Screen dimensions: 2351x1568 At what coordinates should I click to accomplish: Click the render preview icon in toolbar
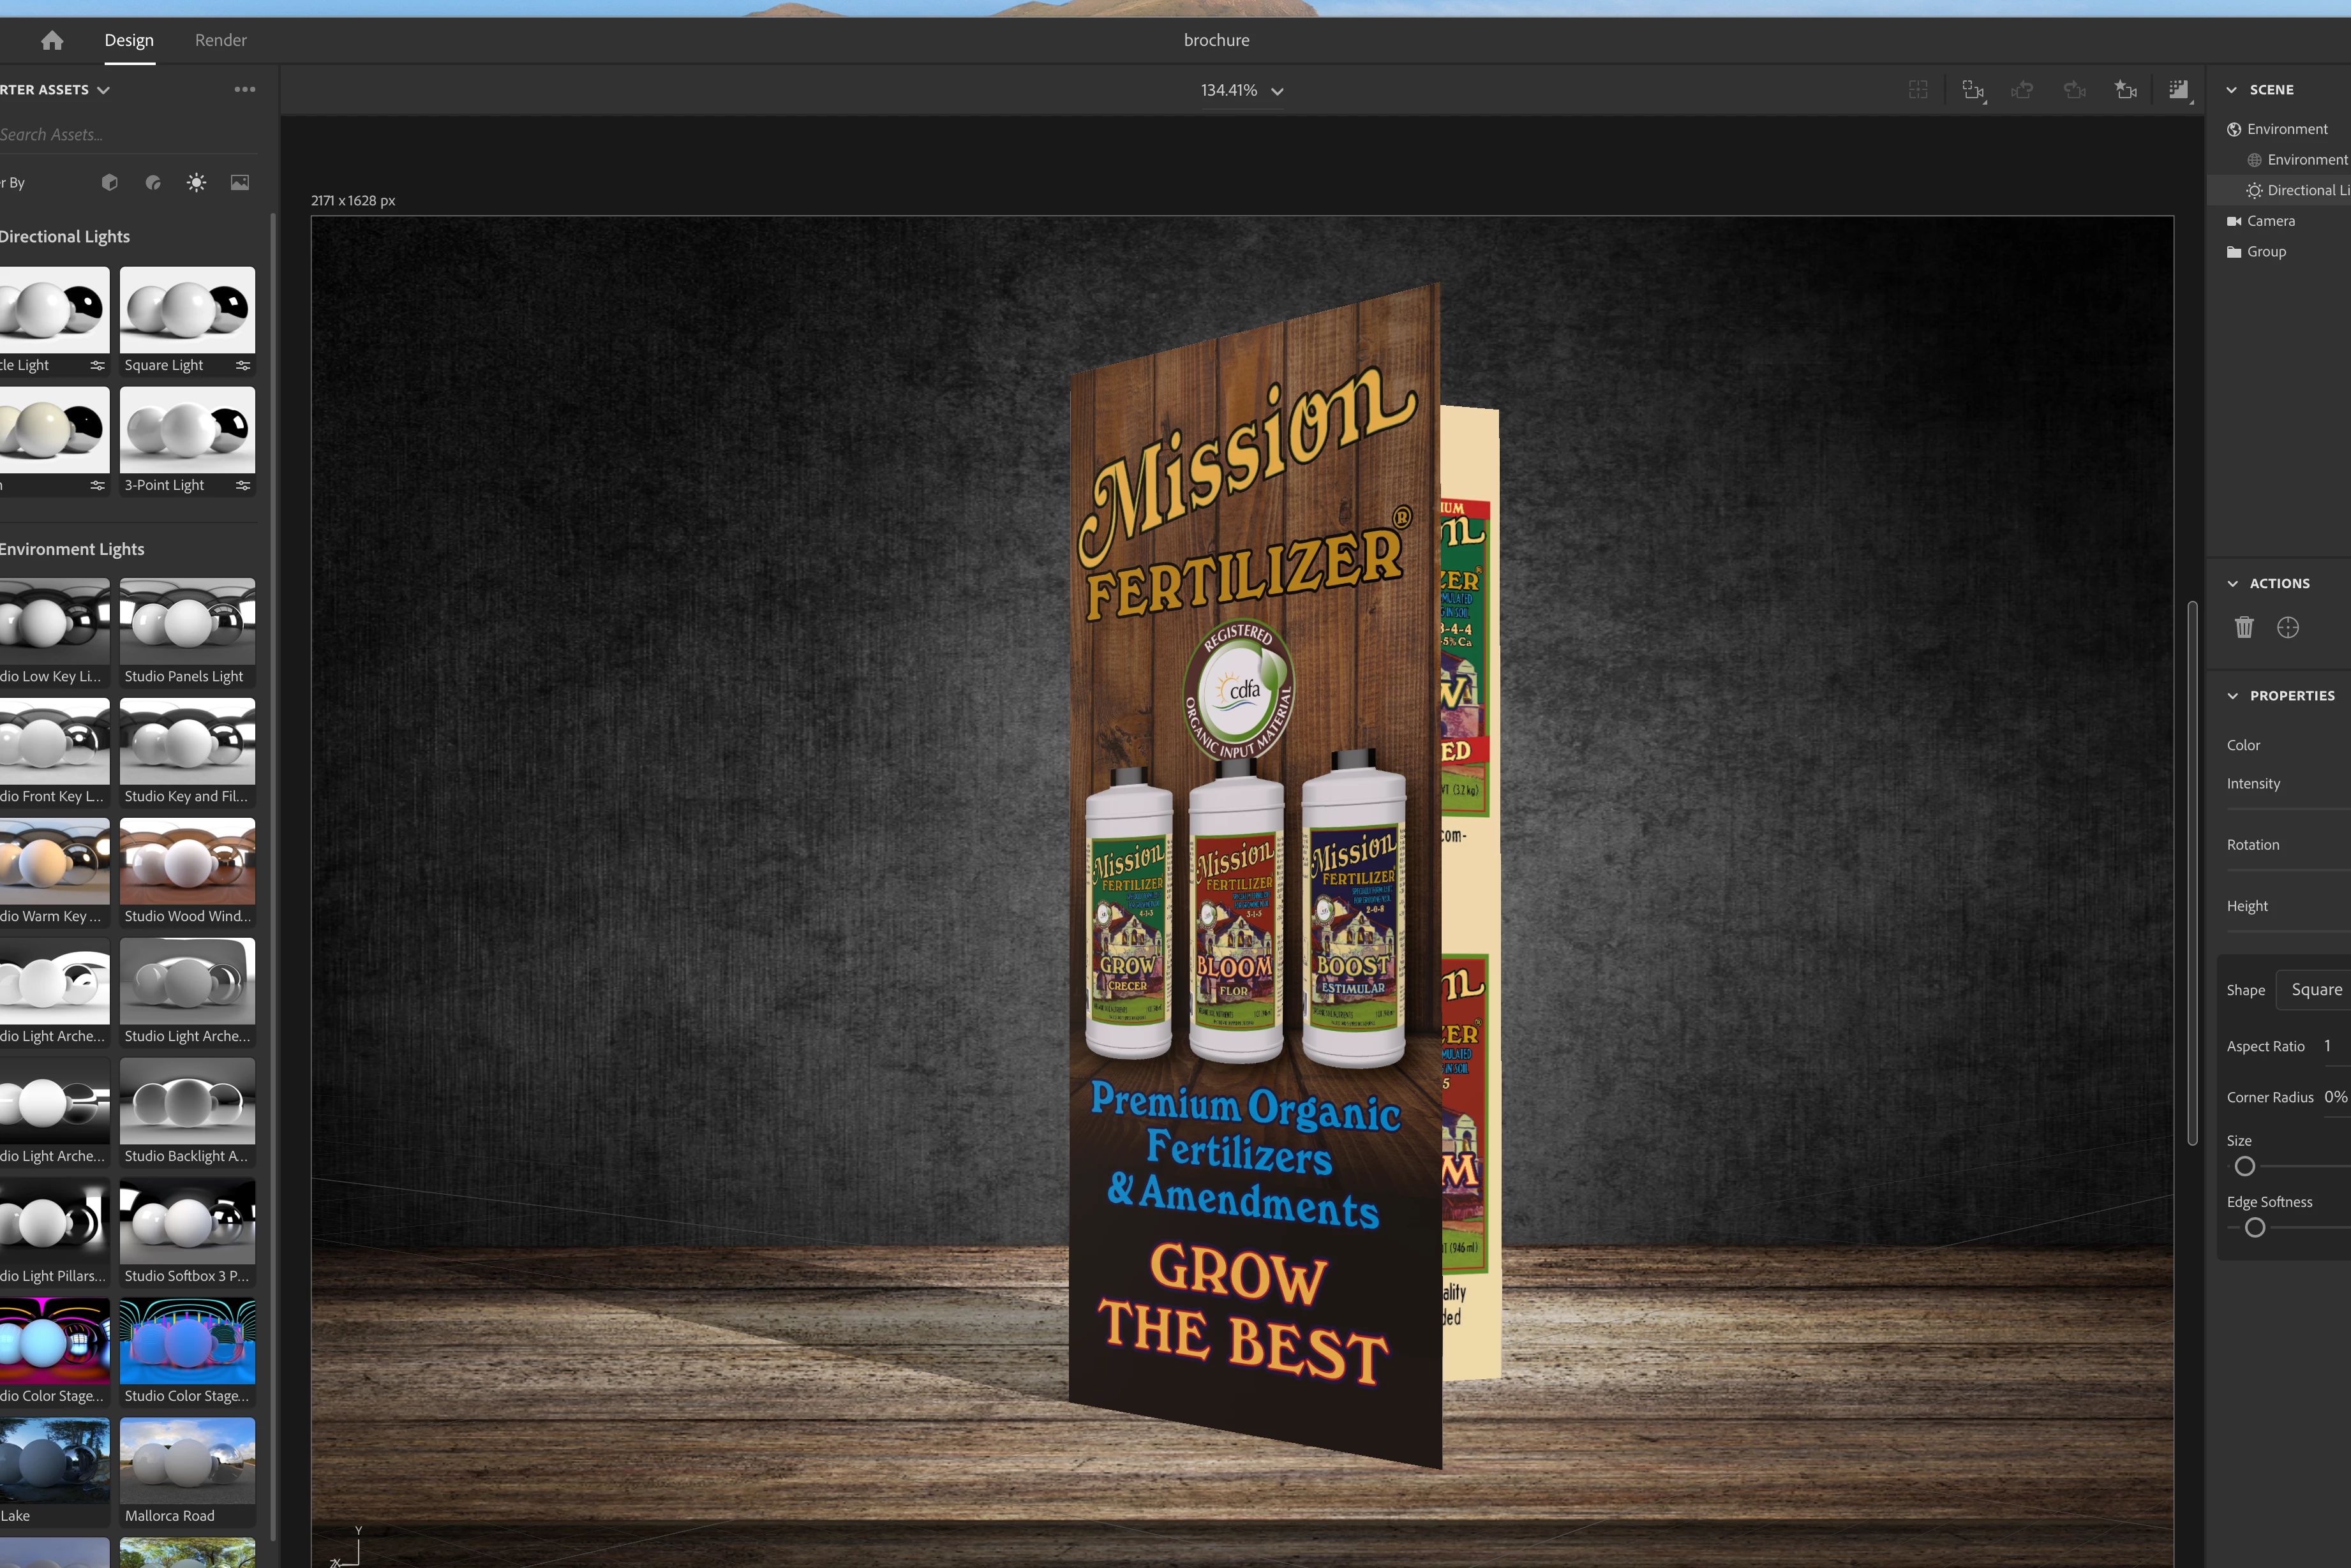[2178, 90]
